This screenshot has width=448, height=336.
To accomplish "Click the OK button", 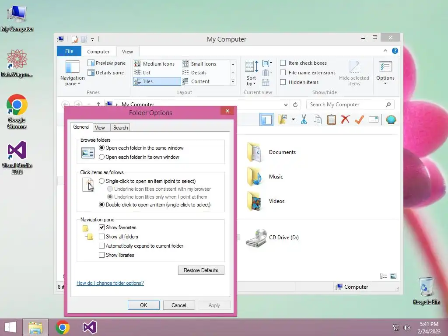I will pos(143,305).
